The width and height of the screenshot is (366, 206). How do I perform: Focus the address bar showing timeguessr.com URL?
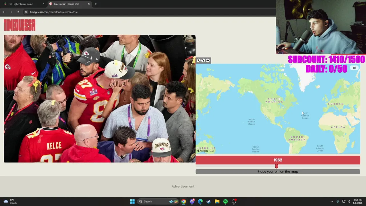coord(149,12)
